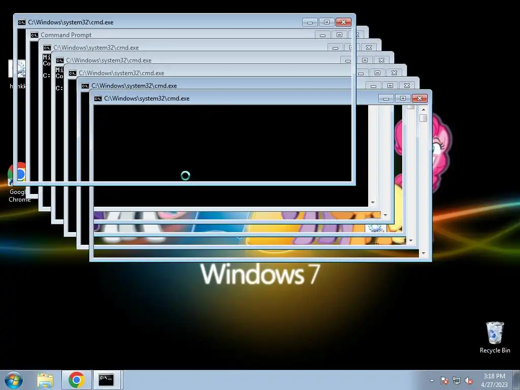Open the clock showing 3:18 PM
520x390 pixels.
pos(495,380)
